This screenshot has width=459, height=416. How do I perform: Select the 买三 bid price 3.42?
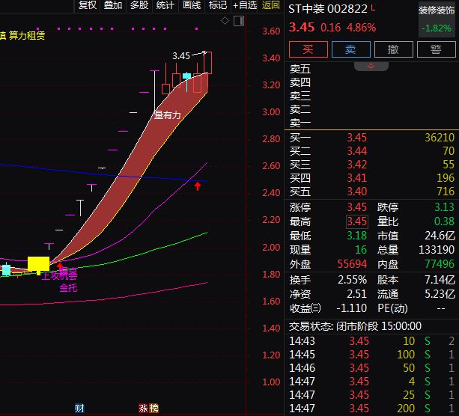pyautogui.click(x=357, y=165)
